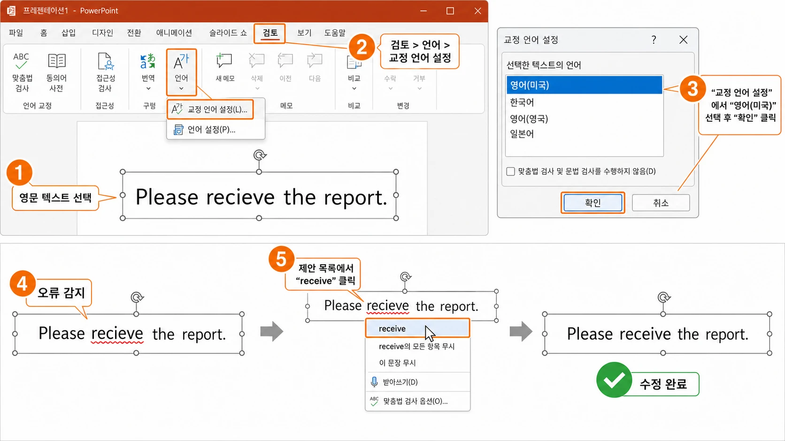The image size is (785, 441).
Task: Open the 파일 tab
Action: click(16, 33)
